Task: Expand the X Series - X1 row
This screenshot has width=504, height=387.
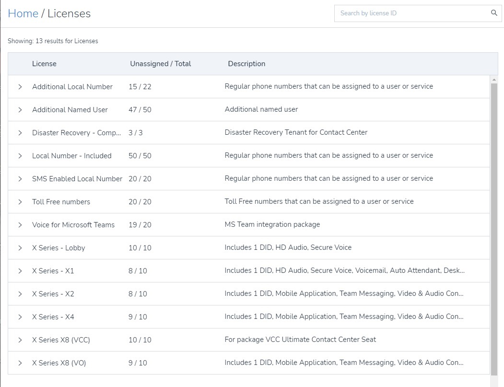Action: 20,271
